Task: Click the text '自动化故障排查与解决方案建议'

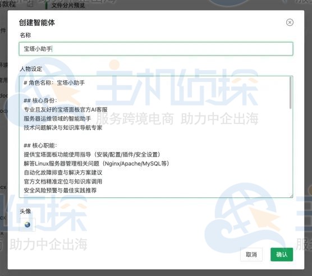Action: coord(63,172)
